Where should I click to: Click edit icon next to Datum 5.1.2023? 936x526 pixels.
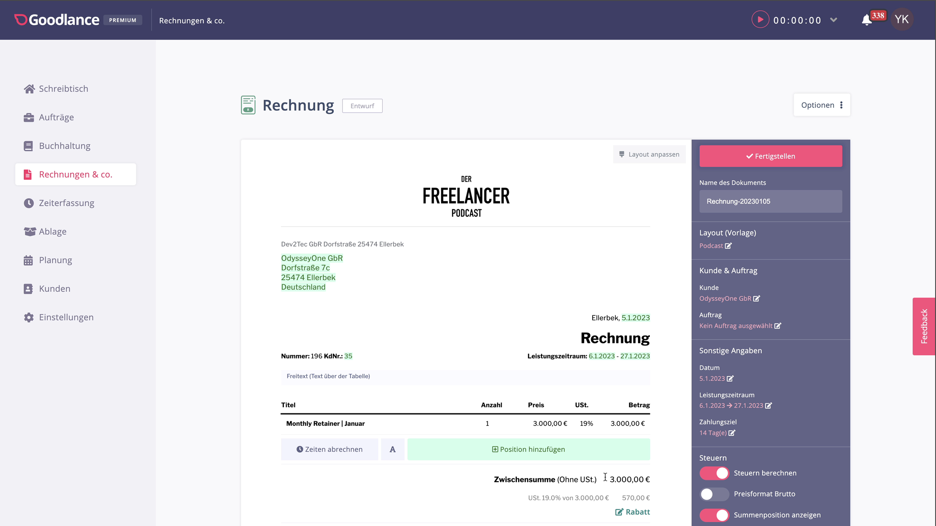(x=730, y=379)
